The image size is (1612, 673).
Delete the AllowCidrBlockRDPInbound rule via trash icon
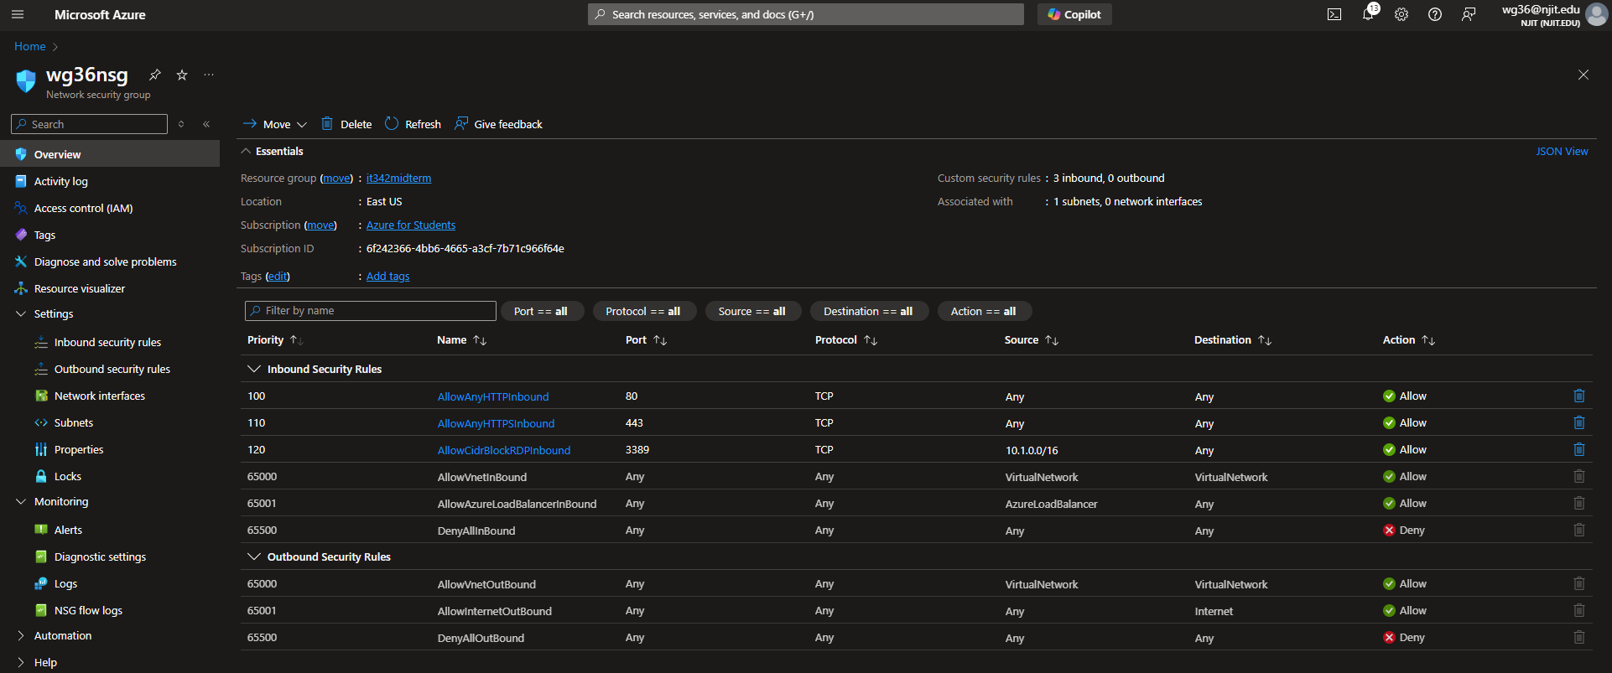tap(1578, 449)
